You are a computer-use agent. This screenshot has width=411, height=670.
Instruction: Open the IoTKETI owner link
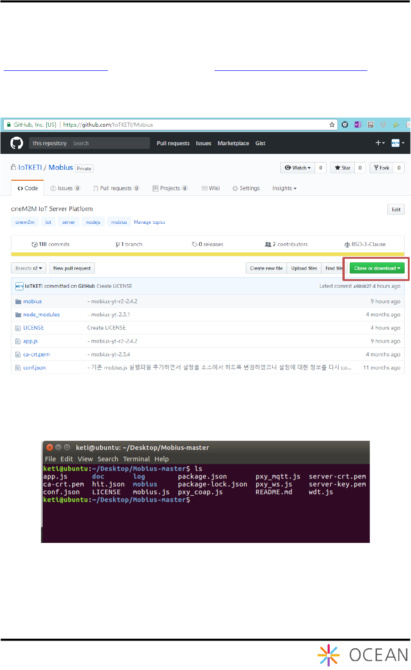(x=30, y=167)
